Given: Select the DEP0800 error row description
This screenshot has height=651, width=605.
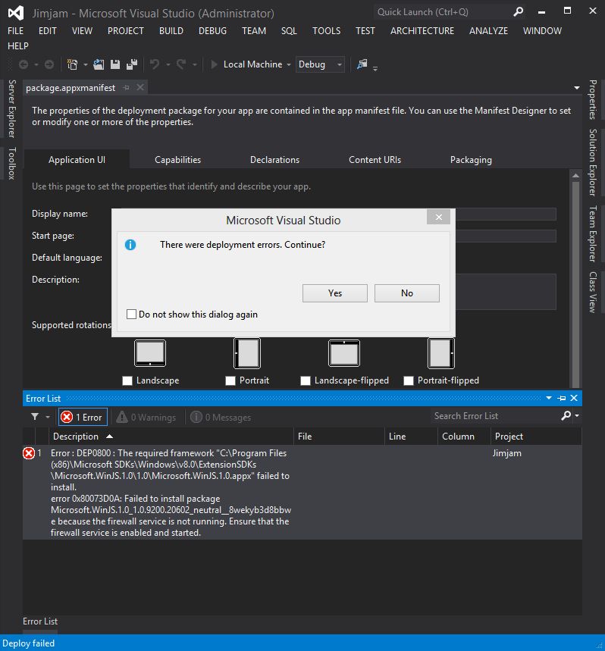Looking at the screenshot, I should coord(171,493).
